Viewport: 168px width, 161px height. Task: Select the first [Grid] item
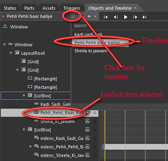33,62
